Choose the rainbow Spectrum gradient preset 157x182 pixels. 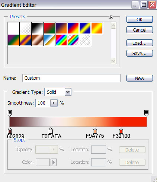pos(61,40)
